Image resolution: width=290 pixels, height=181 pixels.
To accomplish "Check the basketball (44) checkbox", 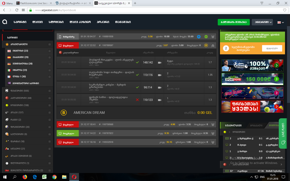I will click(49, 98).
